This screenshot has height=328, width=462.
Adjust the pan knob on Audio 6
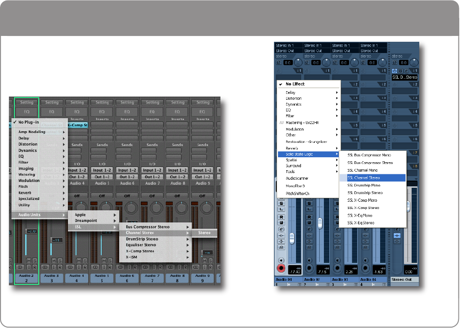click(130, 207)
